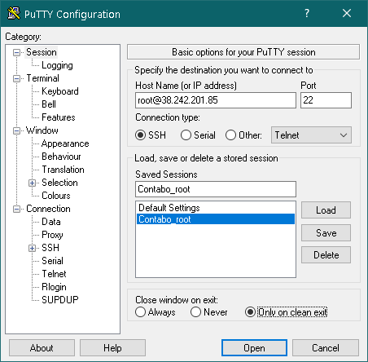
Task: Click the PuTTY icon in title bar
Action: [x=14, y=13]
